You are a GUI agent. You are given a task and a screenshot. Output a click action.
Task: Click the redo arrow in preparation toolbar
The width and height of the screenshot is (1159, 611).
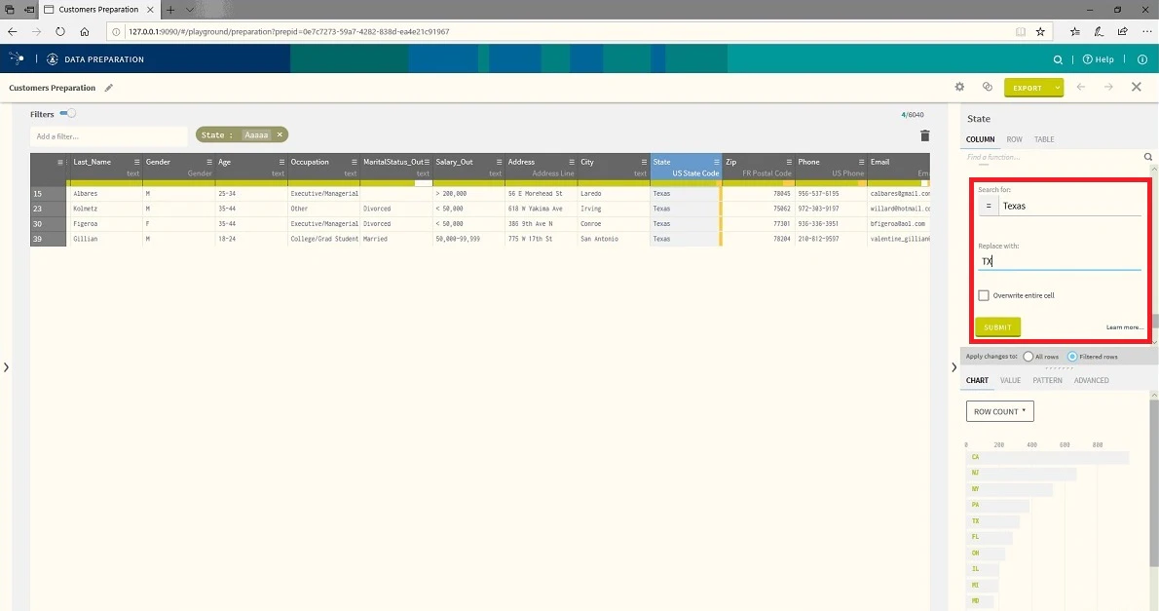pos(1108,88)
